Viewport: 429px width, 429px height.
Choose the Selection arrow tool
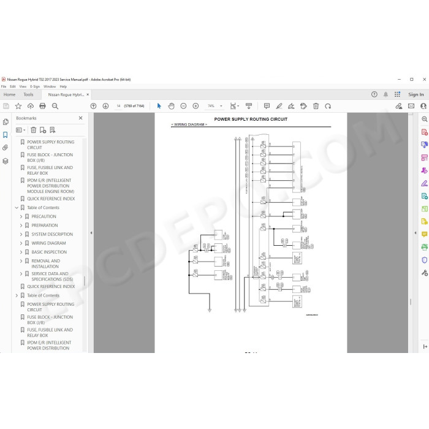(159, 106)
